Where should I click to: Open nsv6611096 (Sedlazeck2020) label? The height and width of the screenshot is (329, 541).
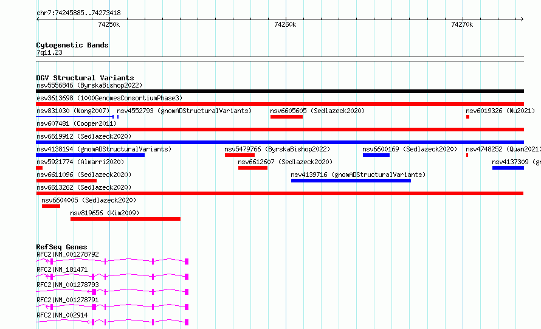coord(84,175)
